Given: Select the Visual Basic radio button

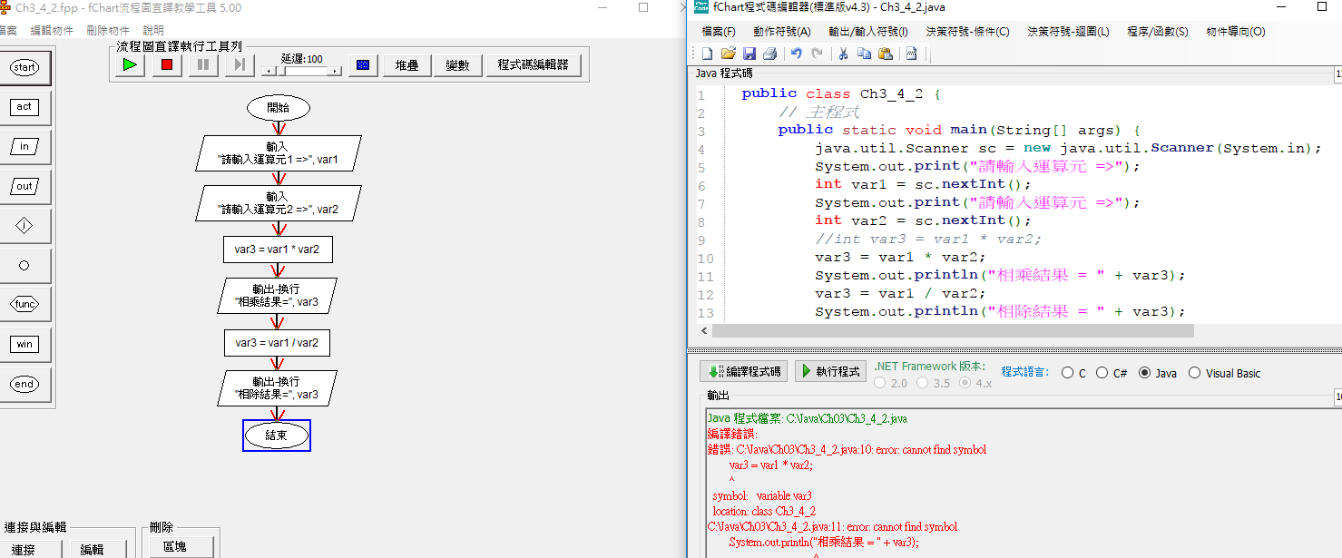Looking at the screenshot, I should point(1194,373).
